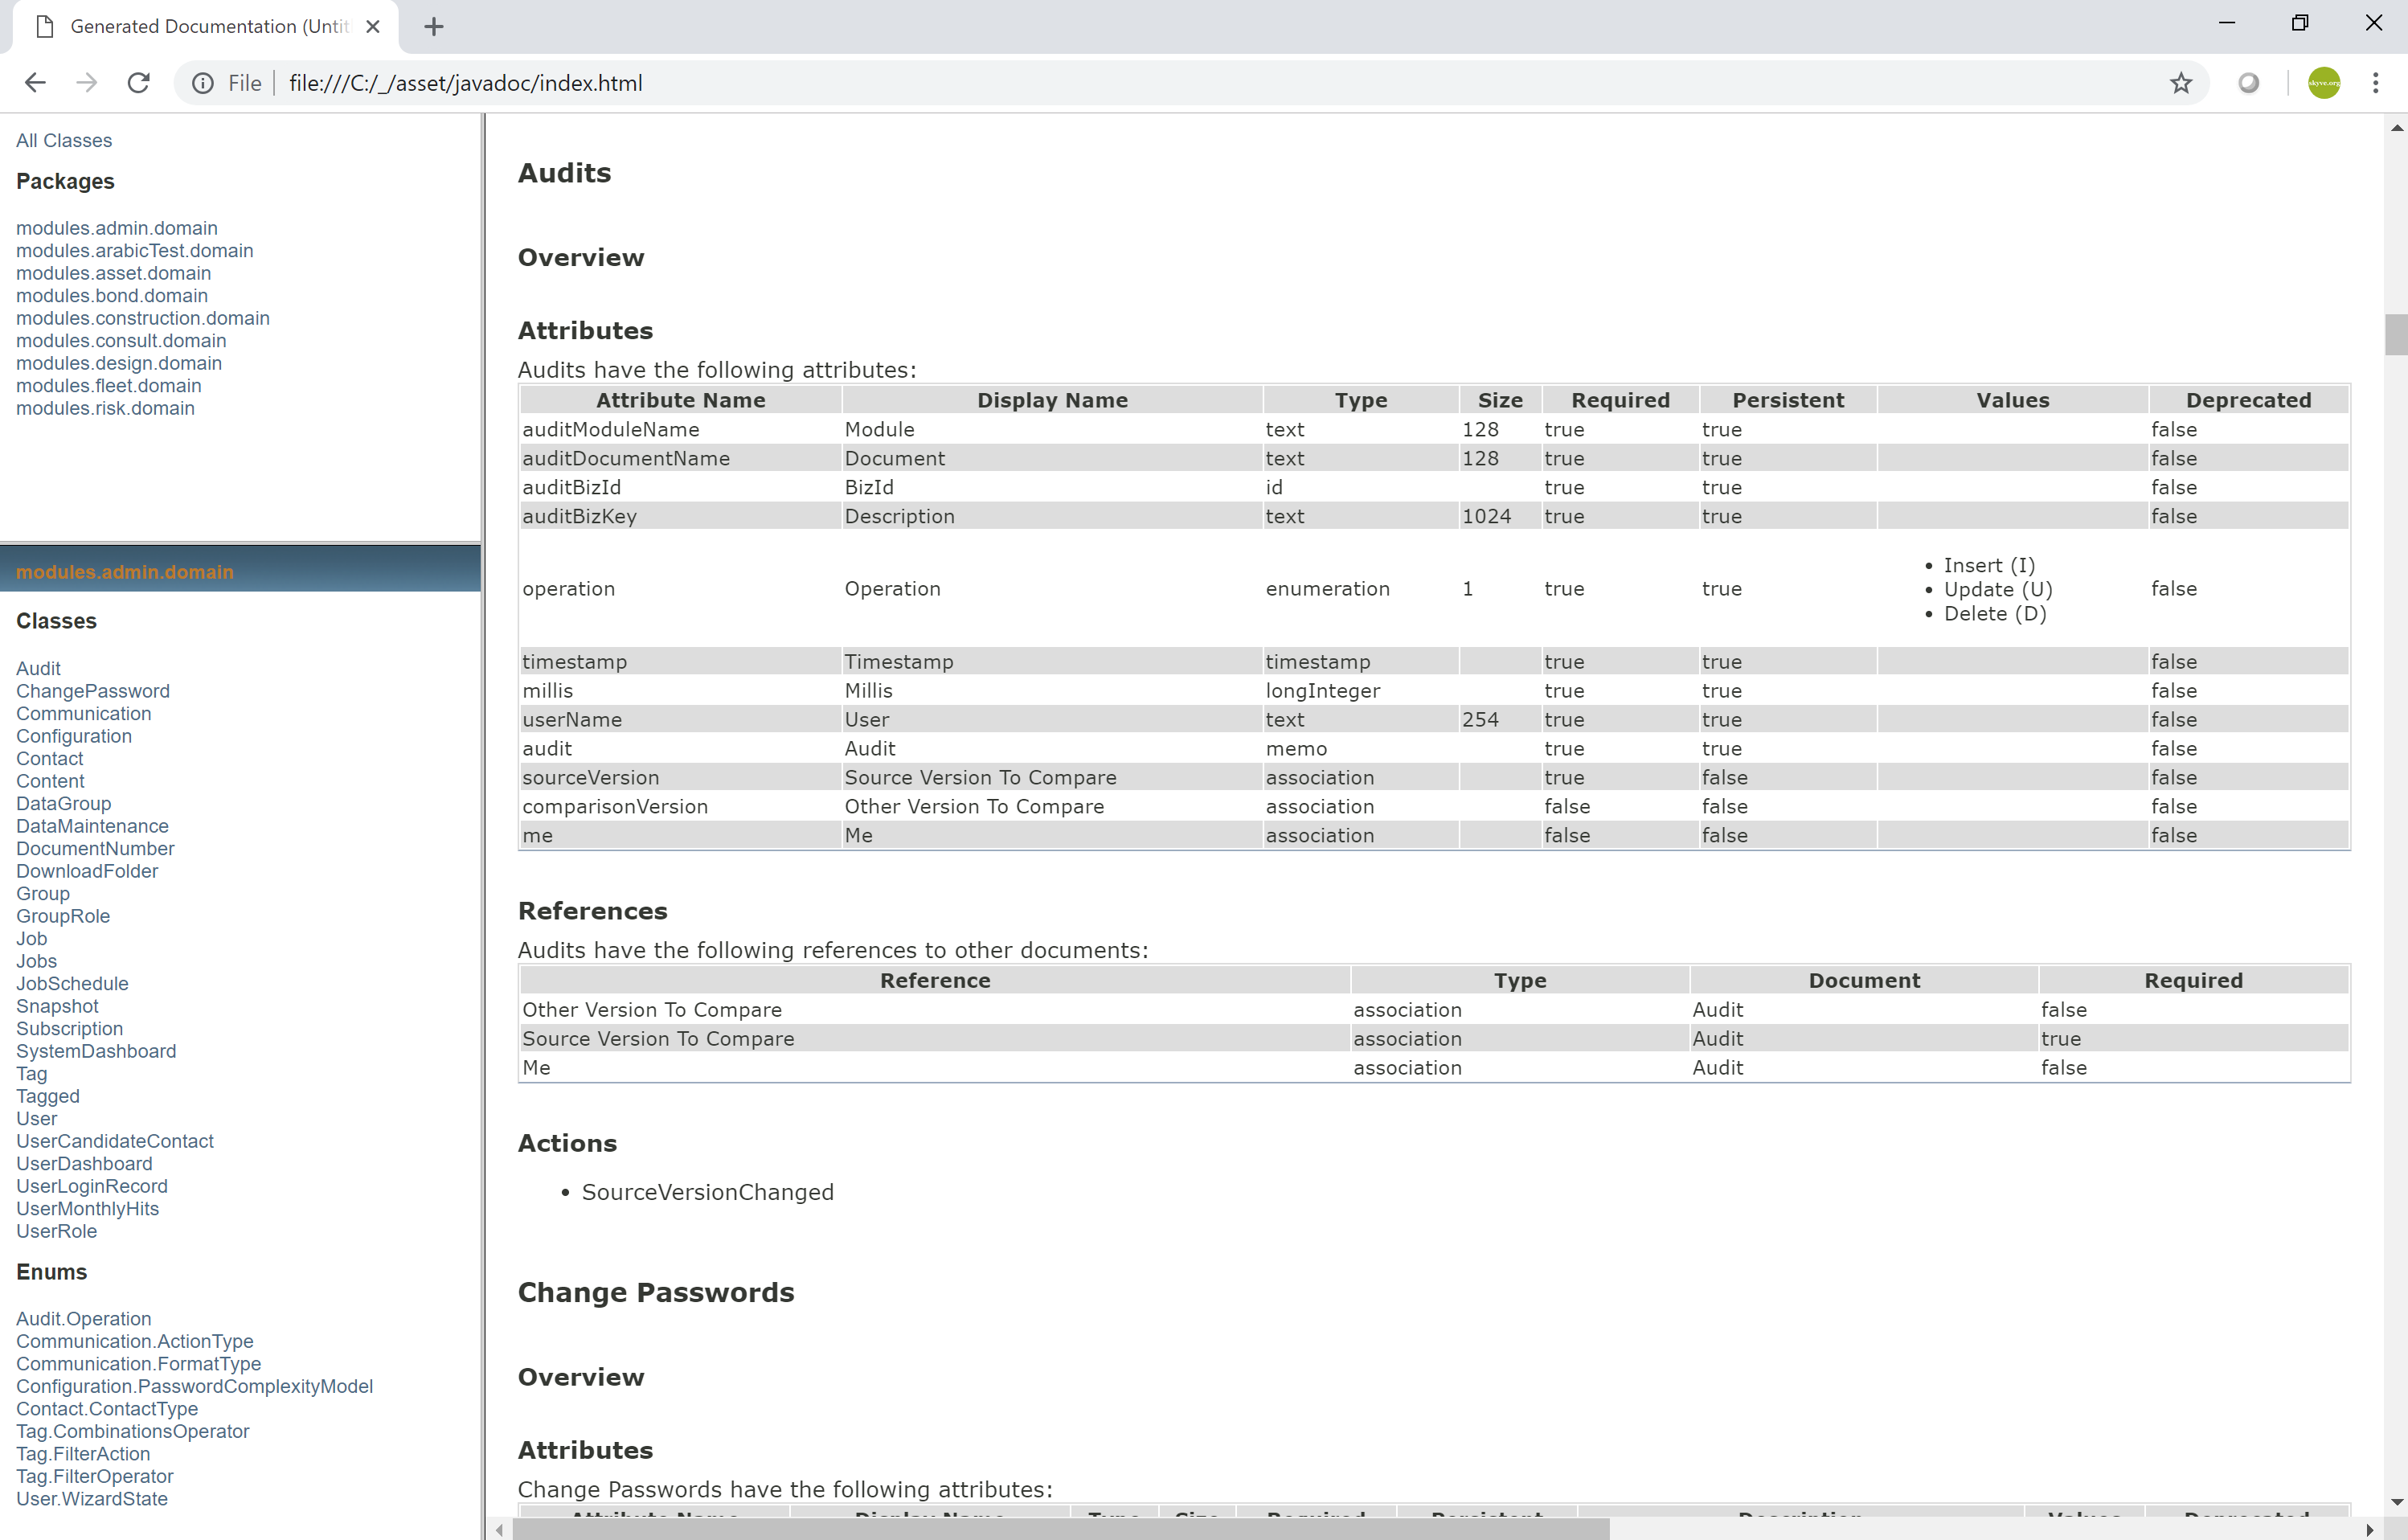Screen dimensions: 2408x1540
Task: Click the scroll down arrow
Action: point(2396,1502)
